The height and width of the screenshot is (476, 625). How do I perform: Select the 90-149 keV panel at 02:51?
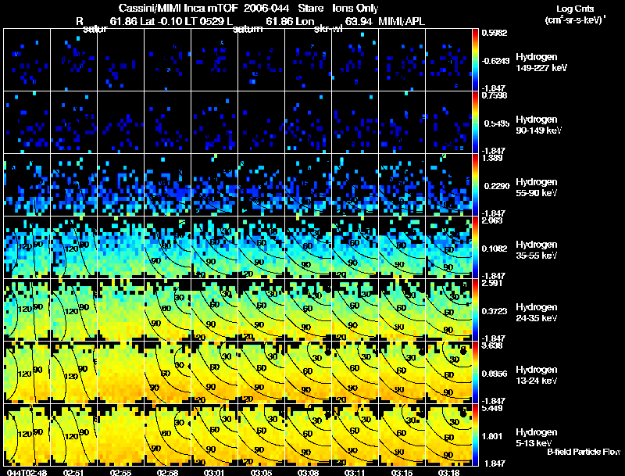tap(74, 123)
